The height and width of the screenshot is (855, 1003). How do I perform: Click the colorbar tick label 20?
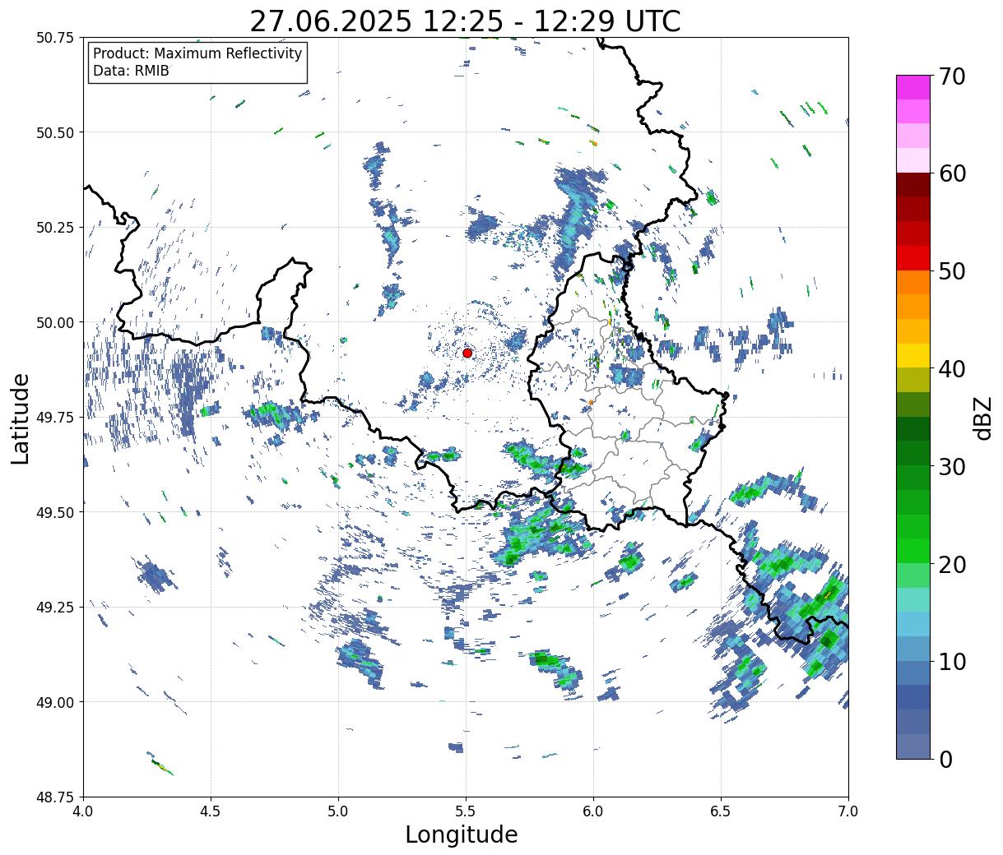click(x=952, y=564)
